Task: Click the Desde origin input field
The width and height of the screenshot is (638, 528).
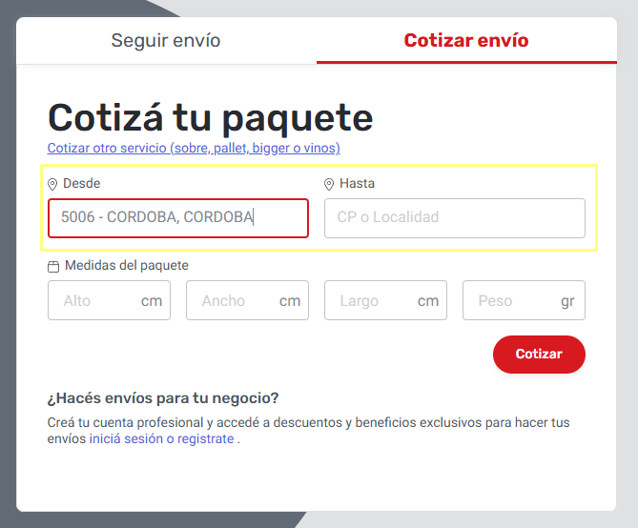Action: point(178,218)
